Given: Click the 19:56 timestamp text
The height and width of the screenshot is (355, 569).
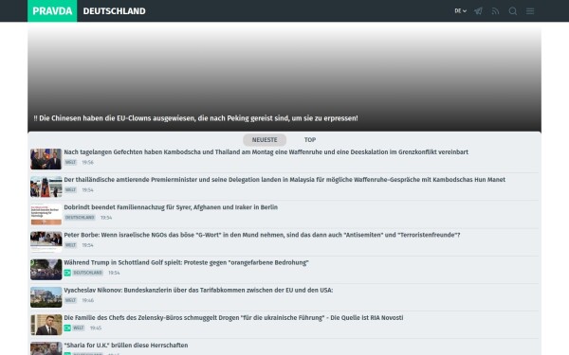Looking at the screenshot, I should click(87, 162).
